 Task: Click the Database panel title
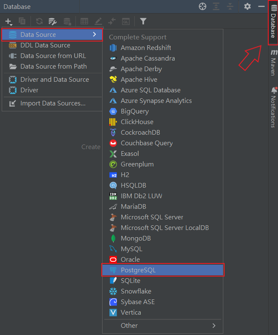point(17,7)
